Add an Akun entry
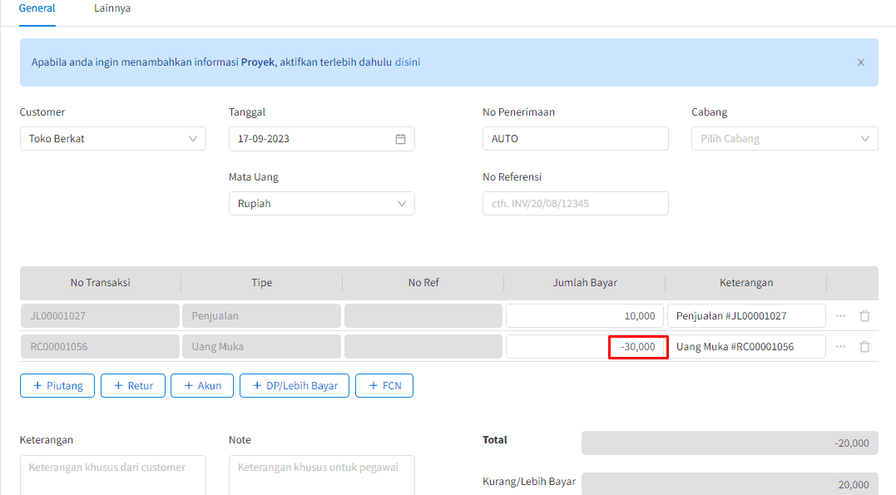 pyautogui.click(x=202, y=386)
